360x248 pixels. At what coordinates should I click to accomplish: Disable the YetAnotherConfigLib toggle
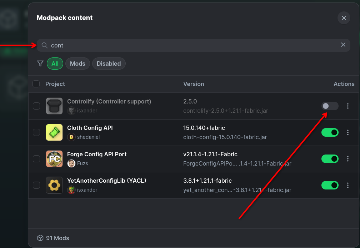[x=330, y=185]
